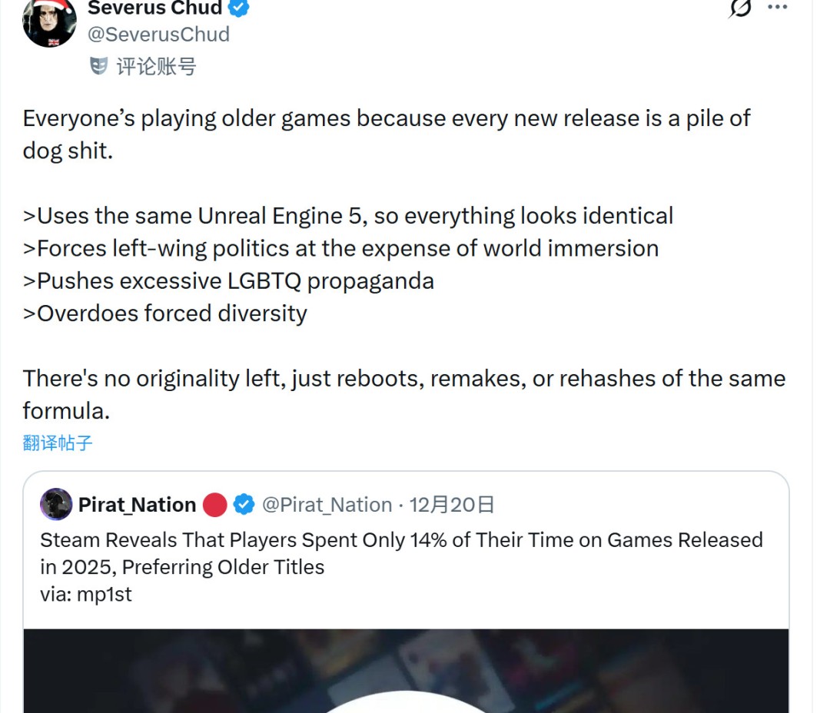Click the verified badge beside Pirat_Nation
The image size is (830, 713).
244,505
